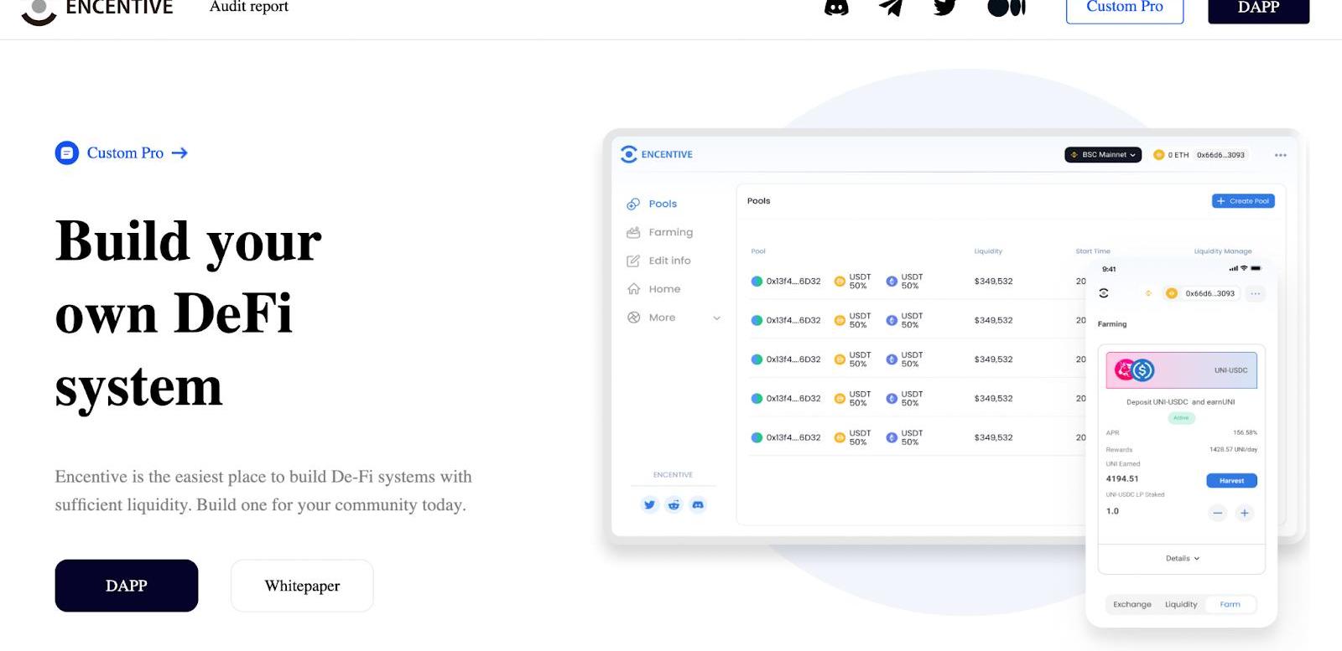Click the yellow wallet icon in phone header

pos(1172,293)
